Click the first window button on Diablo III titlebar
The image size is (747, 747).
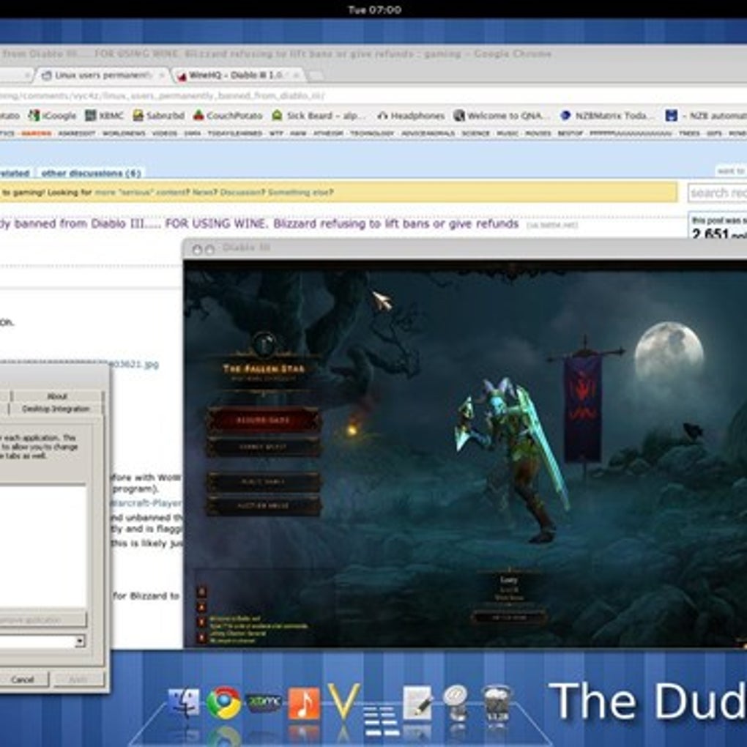pos(197,249)
